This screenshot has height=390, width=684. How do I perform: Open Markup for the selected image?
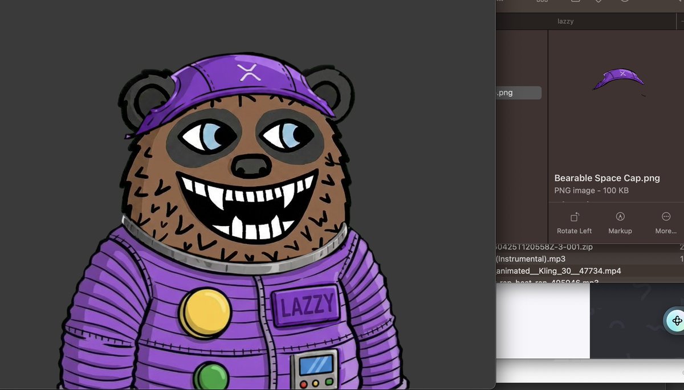click(x=620, y=223)
